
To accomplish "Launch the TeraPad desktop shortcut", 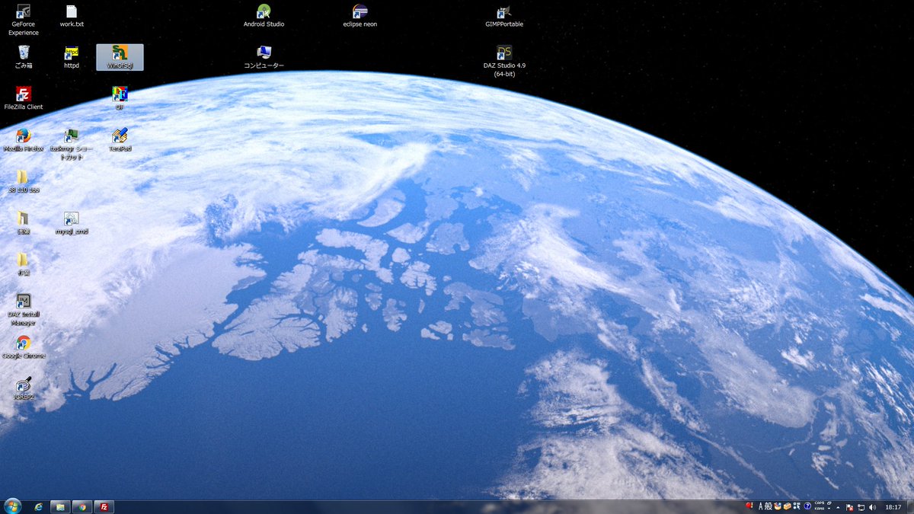I will coord(120,140).
